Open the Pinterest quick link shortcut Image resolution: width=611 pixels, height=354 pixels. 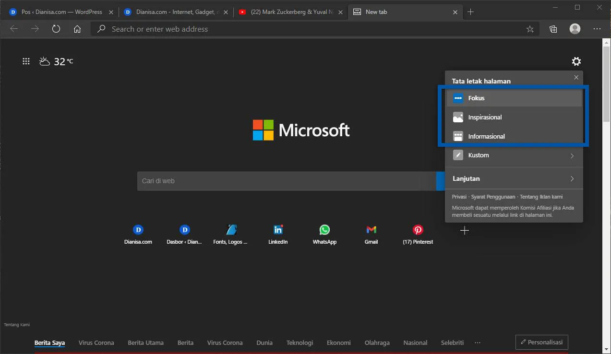tap(418, 229)
